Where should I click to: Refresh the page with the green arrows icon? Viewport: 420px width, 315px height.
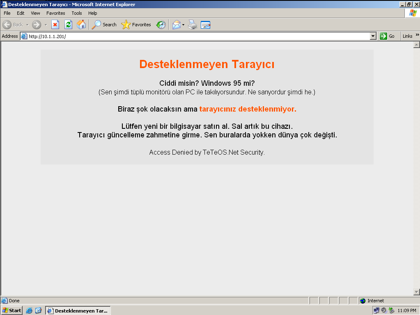pyautogui.click(x=68, y=25)
